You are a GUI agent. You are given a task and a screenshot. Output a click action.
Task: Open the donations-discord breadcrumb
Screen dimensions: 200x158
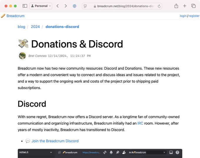[x=62, y=27]
